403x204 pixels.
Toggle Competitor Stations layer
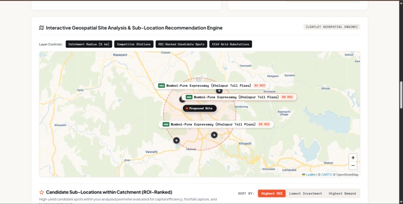pyautogui.click(x=133, y=44)
